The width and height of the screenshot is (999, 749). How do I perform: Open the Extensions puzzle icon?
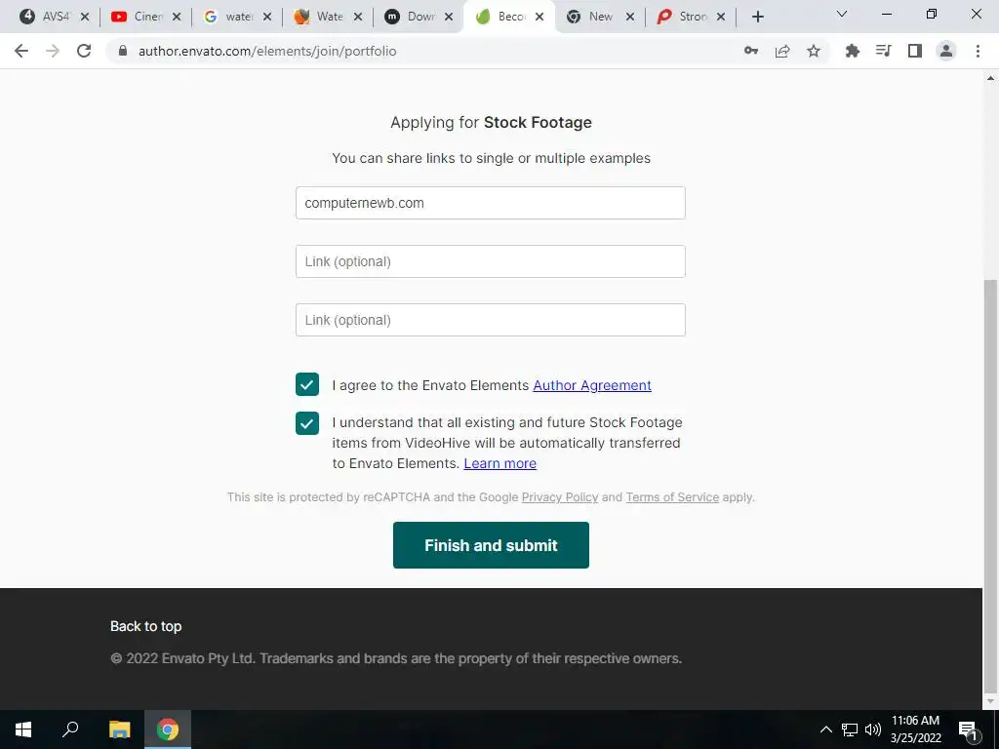pos(852,51)
